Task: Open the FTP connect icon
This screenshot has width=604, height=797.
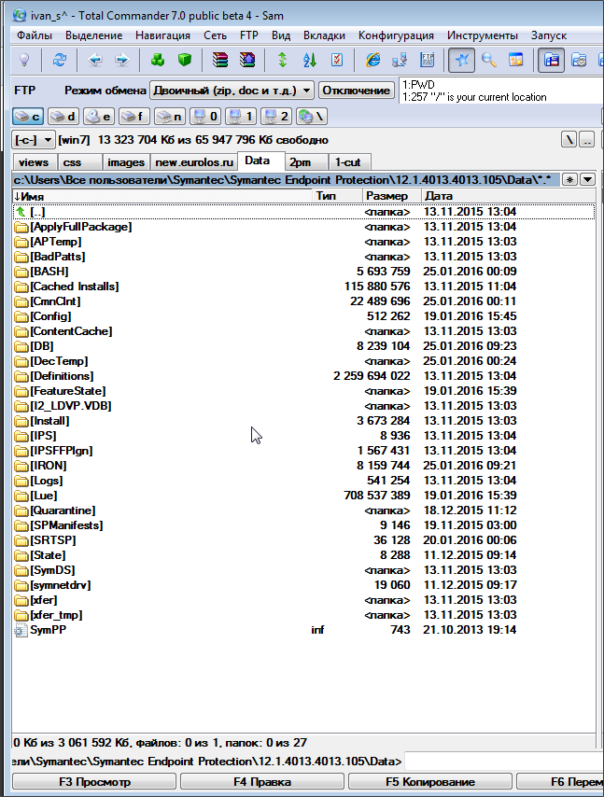Action: [x=427, y=60]
